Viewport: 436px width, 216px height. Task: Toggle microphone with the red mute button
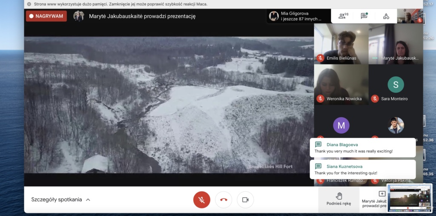pyautogui.click(x=202, y=199)
